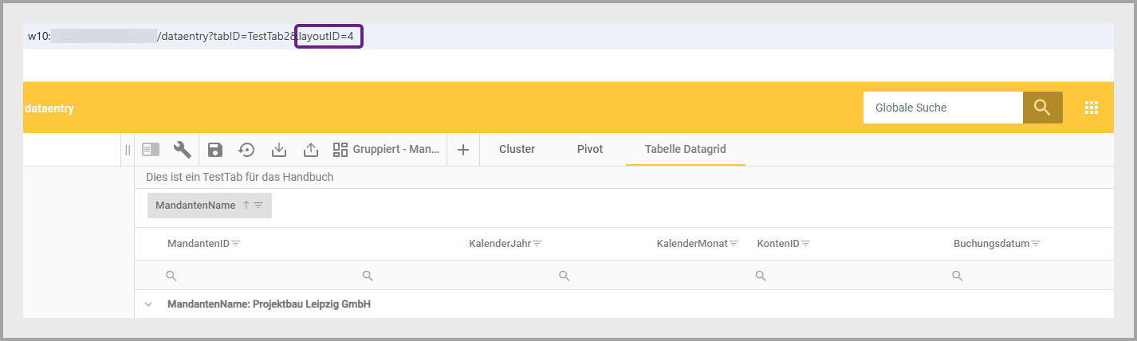This screenshot has width=1137, height=341.
Task: Open filter for MandantenID column
Action: pyautogui.click(x=236, y=244)
